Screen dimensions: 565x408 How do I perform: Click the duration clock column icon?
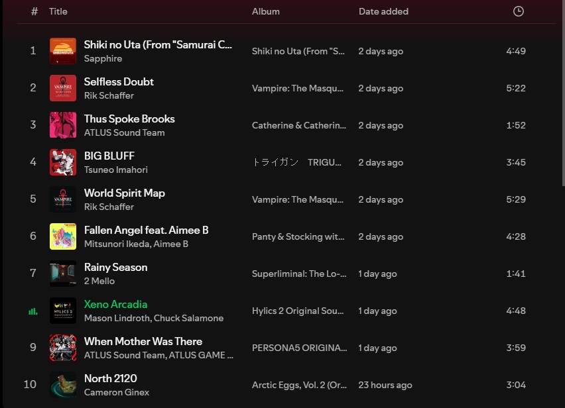518,11
